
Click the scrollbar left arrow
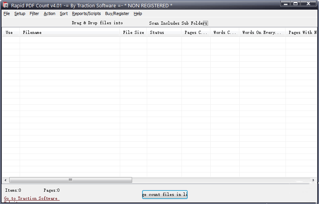[5, 180]
